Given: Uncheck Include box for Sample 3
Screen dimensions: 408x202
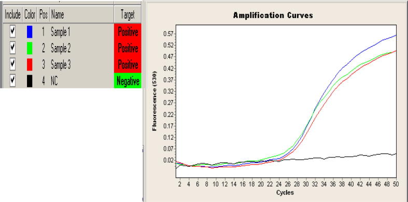Looking at the screenshot, I should tap(12, 64).
